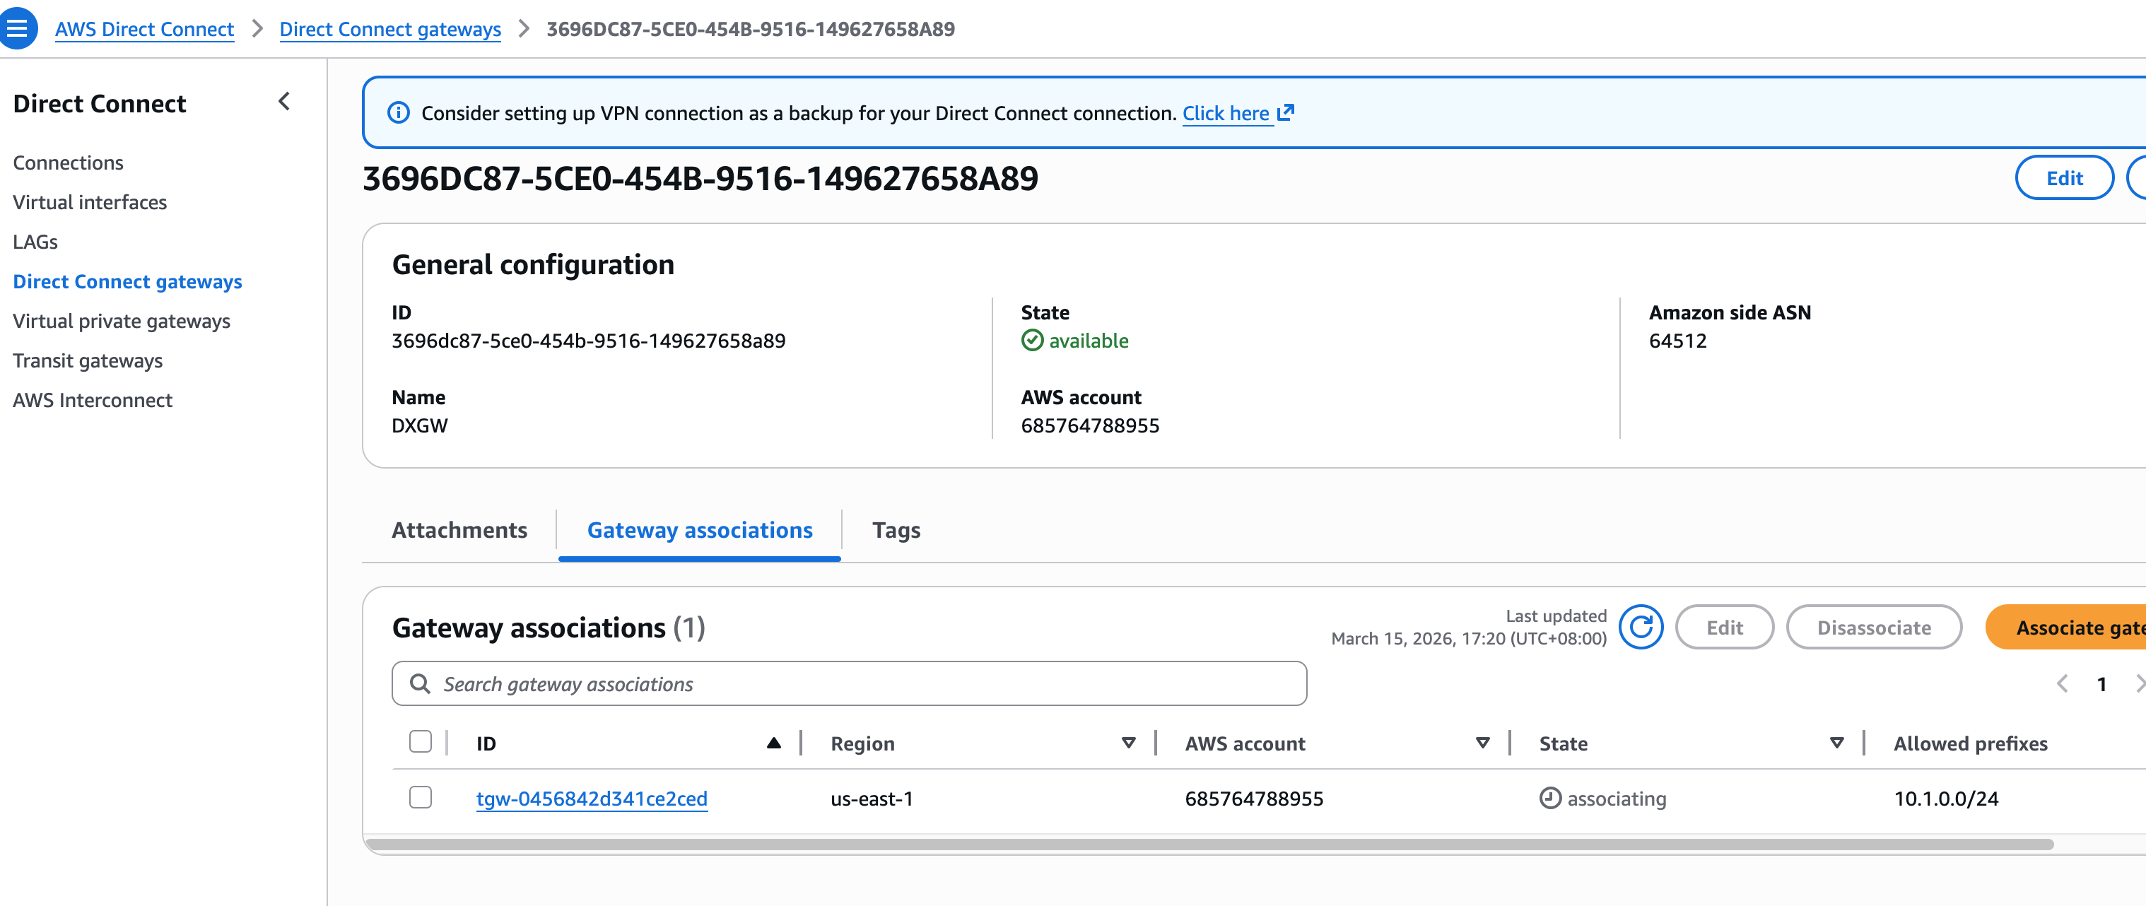Check the tgw-0456842d341ce2ced row checkbox
The image size is (2146, 906).
(420, 797)
